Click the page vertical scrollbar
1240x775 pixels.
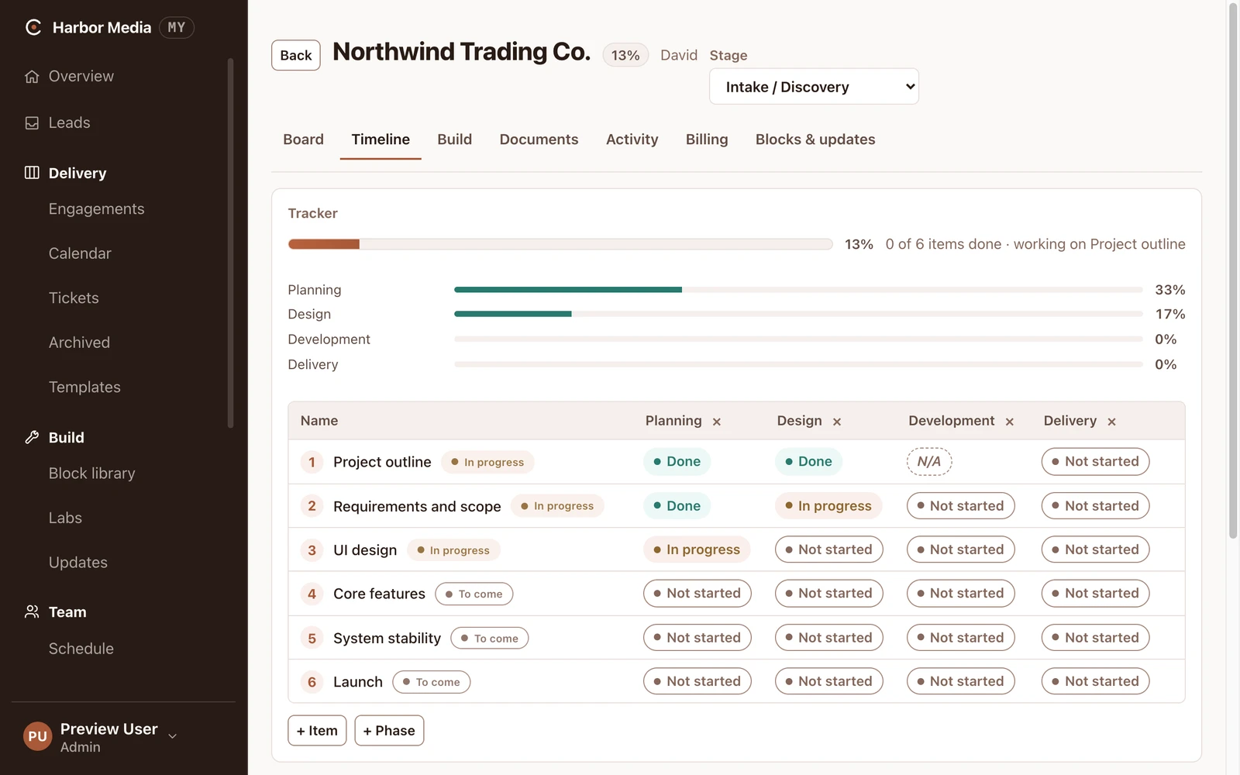tap(1233, 271)
